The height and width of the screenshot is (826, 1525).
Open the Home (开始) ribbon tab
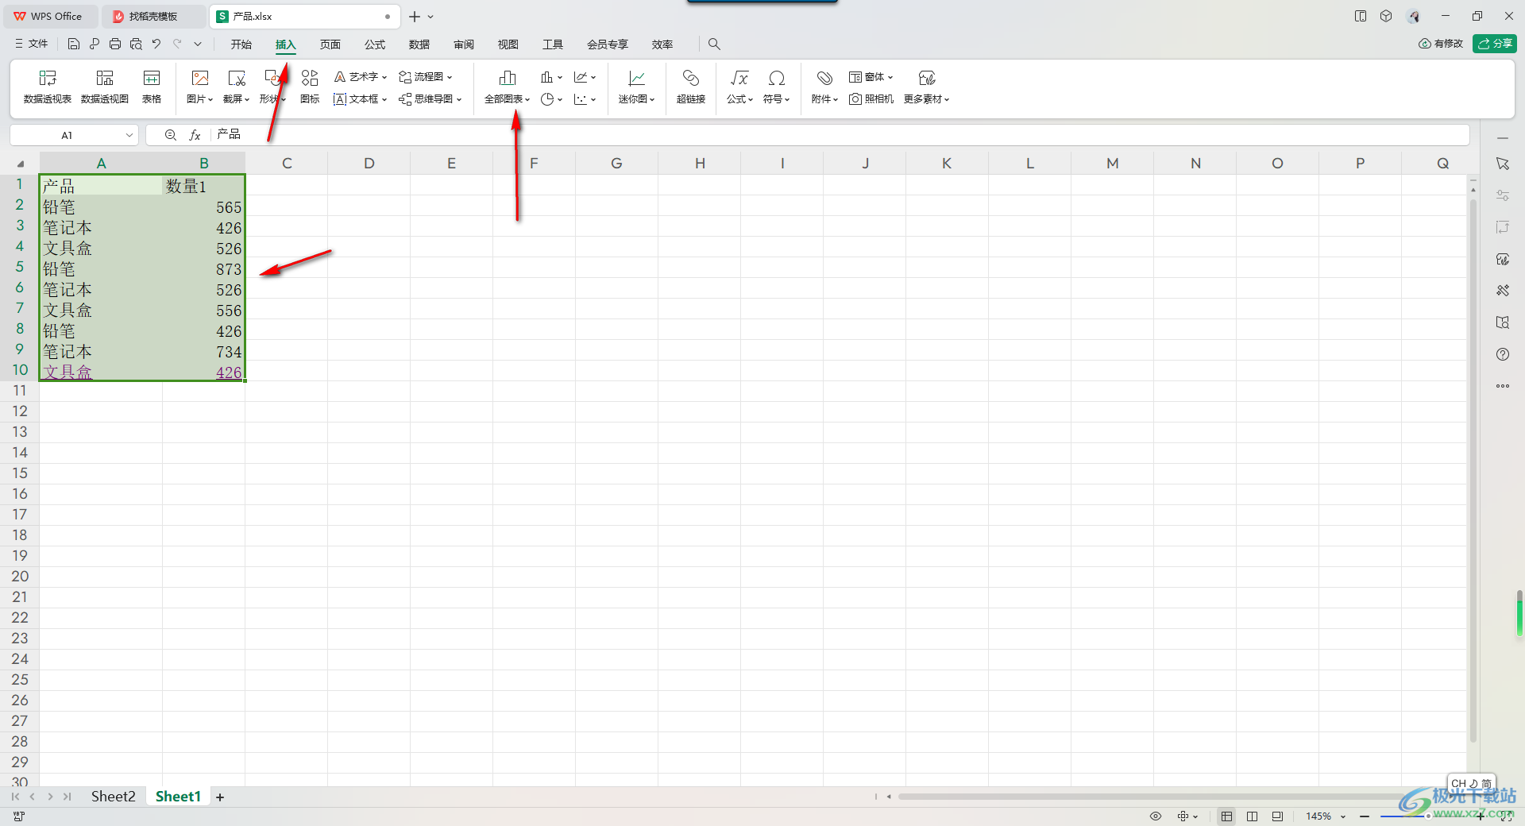point(241,44)
